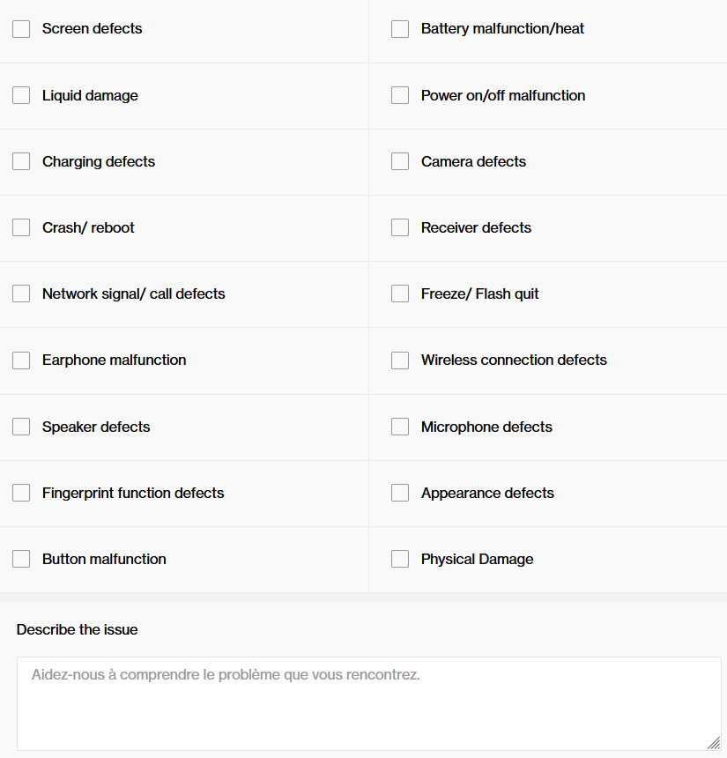Screen dimensions: 727x758
Task: Check the Screen defects checkbox
Action: point(21,29)
